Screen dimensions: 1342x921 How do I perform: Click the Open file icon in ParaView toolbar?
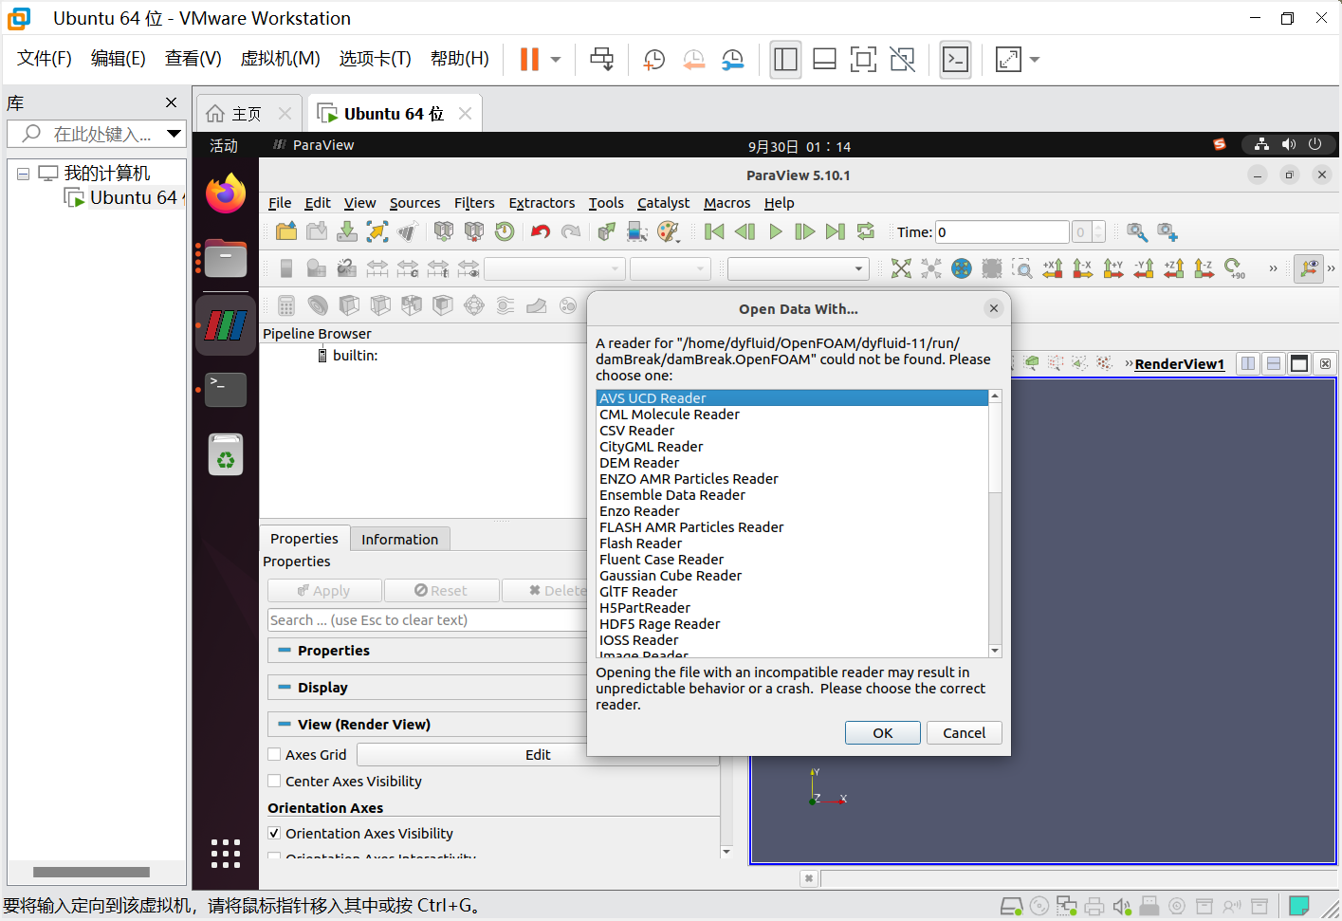point(286,231)
